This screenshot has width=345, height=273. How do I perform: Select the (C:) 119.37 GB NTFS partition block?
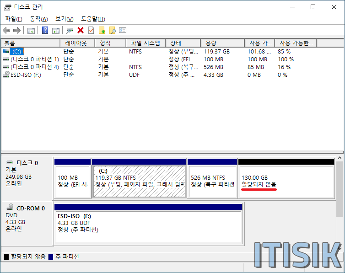pyautogui.click(x=139, y=178)
